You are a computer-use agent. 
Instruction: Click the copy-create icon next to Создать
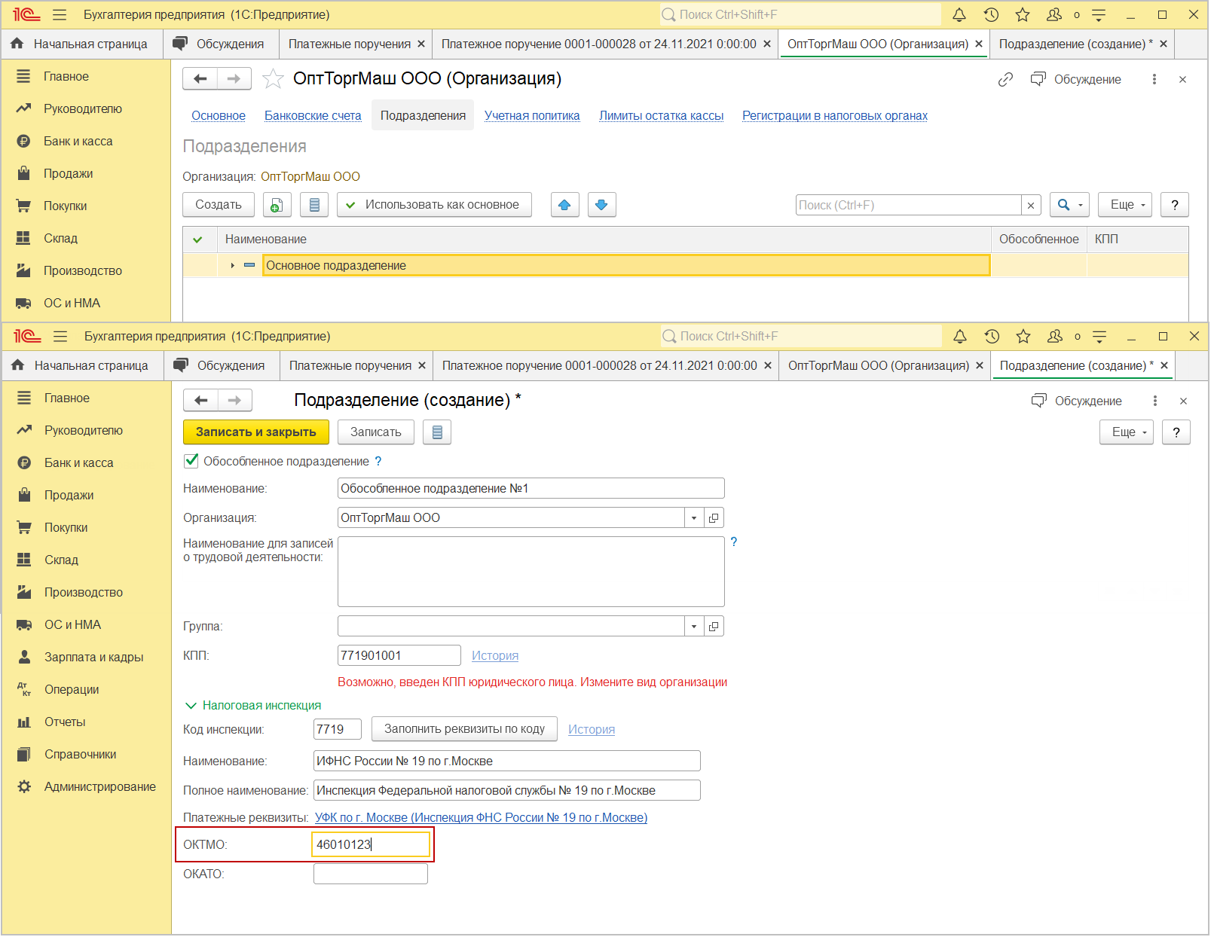(277, 205)
